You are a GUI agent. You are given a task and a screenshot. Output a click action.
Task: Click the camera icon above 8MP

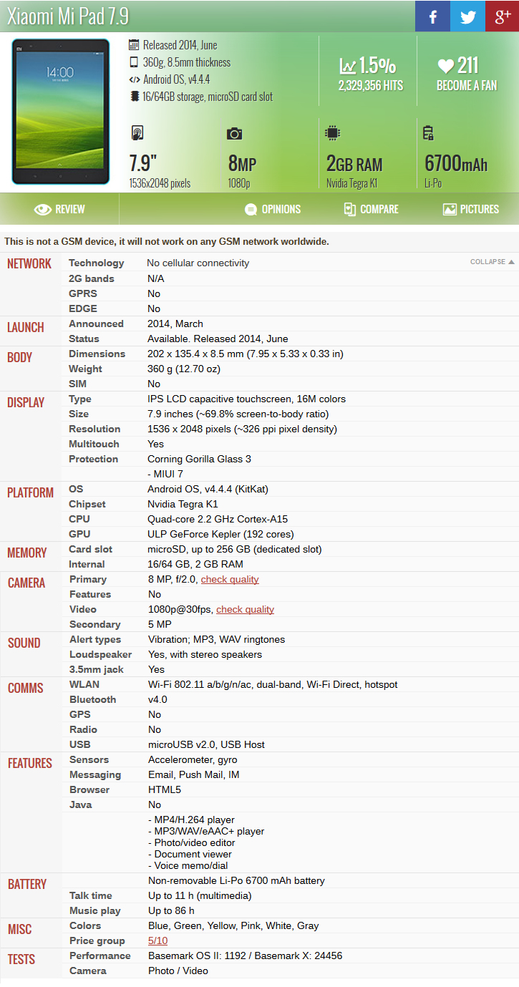tap(234, 134)
